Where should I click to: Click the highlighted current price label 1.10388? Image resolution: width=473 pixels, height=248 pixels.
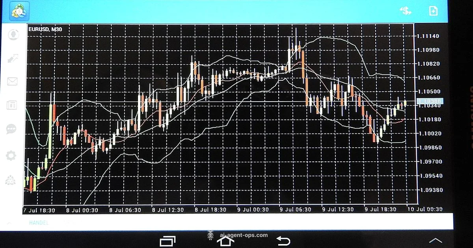click(430, 101)
